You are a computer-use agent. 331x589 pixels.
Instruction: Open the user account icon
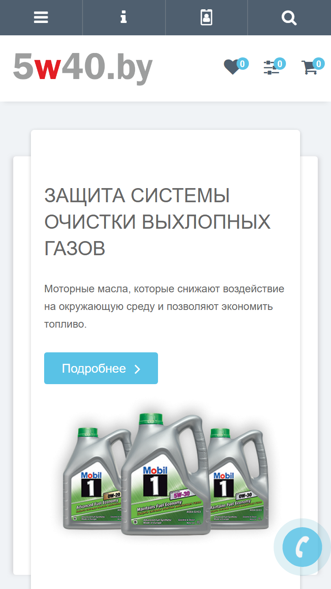coord(206,18)
